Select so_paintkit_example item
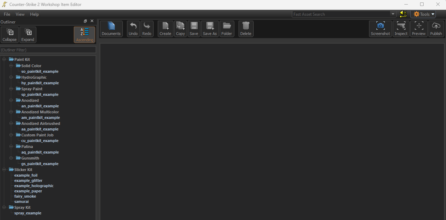 coord(40,71)
